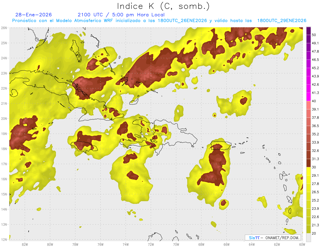Click the '46.5' legend label

[315, 60]
